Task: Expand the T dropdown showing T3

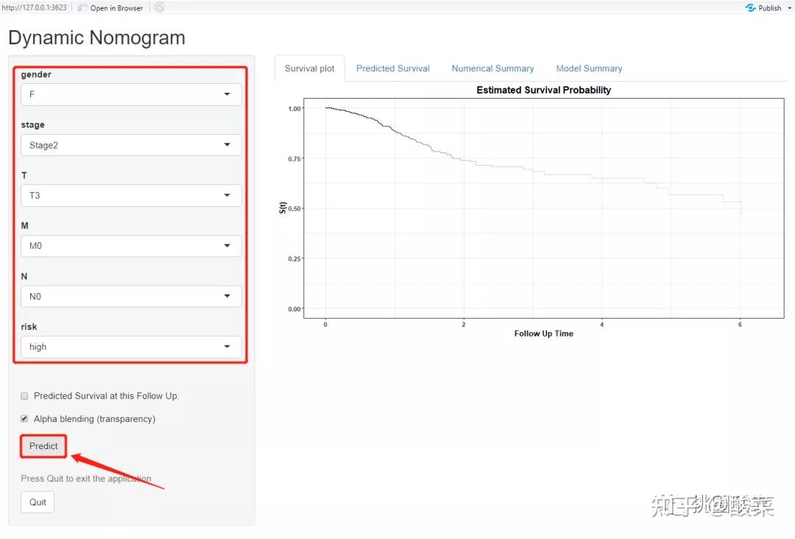Action: pos(131,195)
